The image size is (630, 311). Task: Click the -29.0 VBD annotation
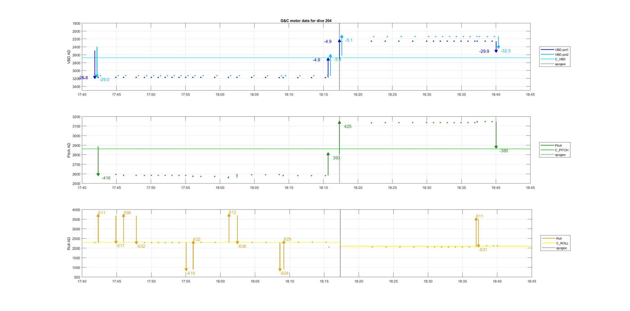104,80
